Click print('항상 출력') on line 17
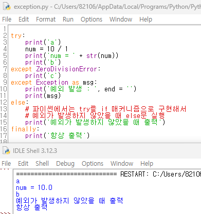 coord(58,135)
